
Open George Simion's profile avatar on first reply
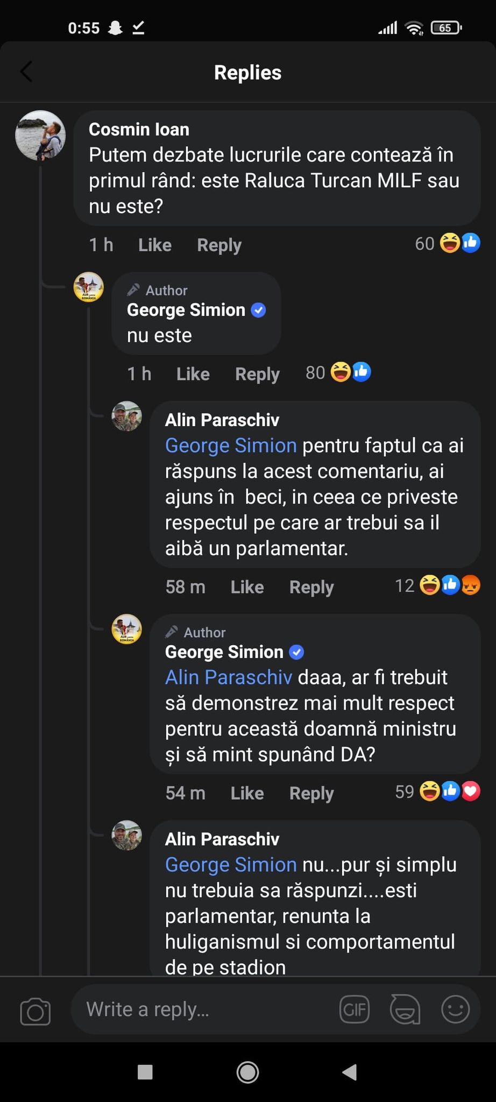[89, 287]
